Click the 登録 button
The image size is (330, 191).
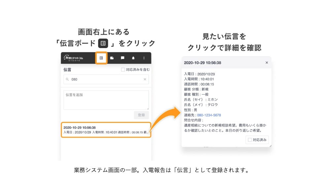tap(141, 115)
